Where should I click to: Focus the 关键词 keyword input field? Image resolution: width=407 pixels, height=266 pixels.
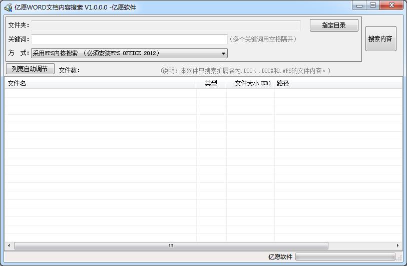click(x=129, y=39)
